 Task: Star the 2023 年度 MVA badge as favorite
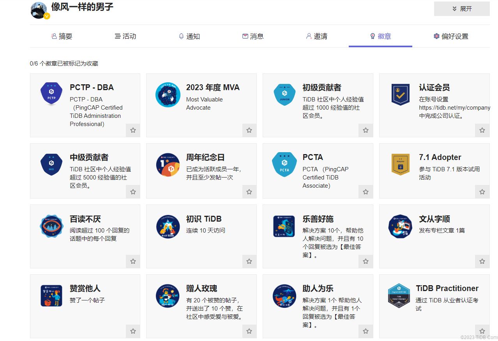pos(249,130)
